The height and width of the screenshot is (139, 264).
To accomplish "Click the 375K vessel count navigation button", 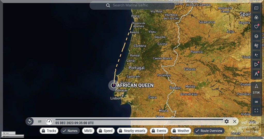I will point(256,89).
